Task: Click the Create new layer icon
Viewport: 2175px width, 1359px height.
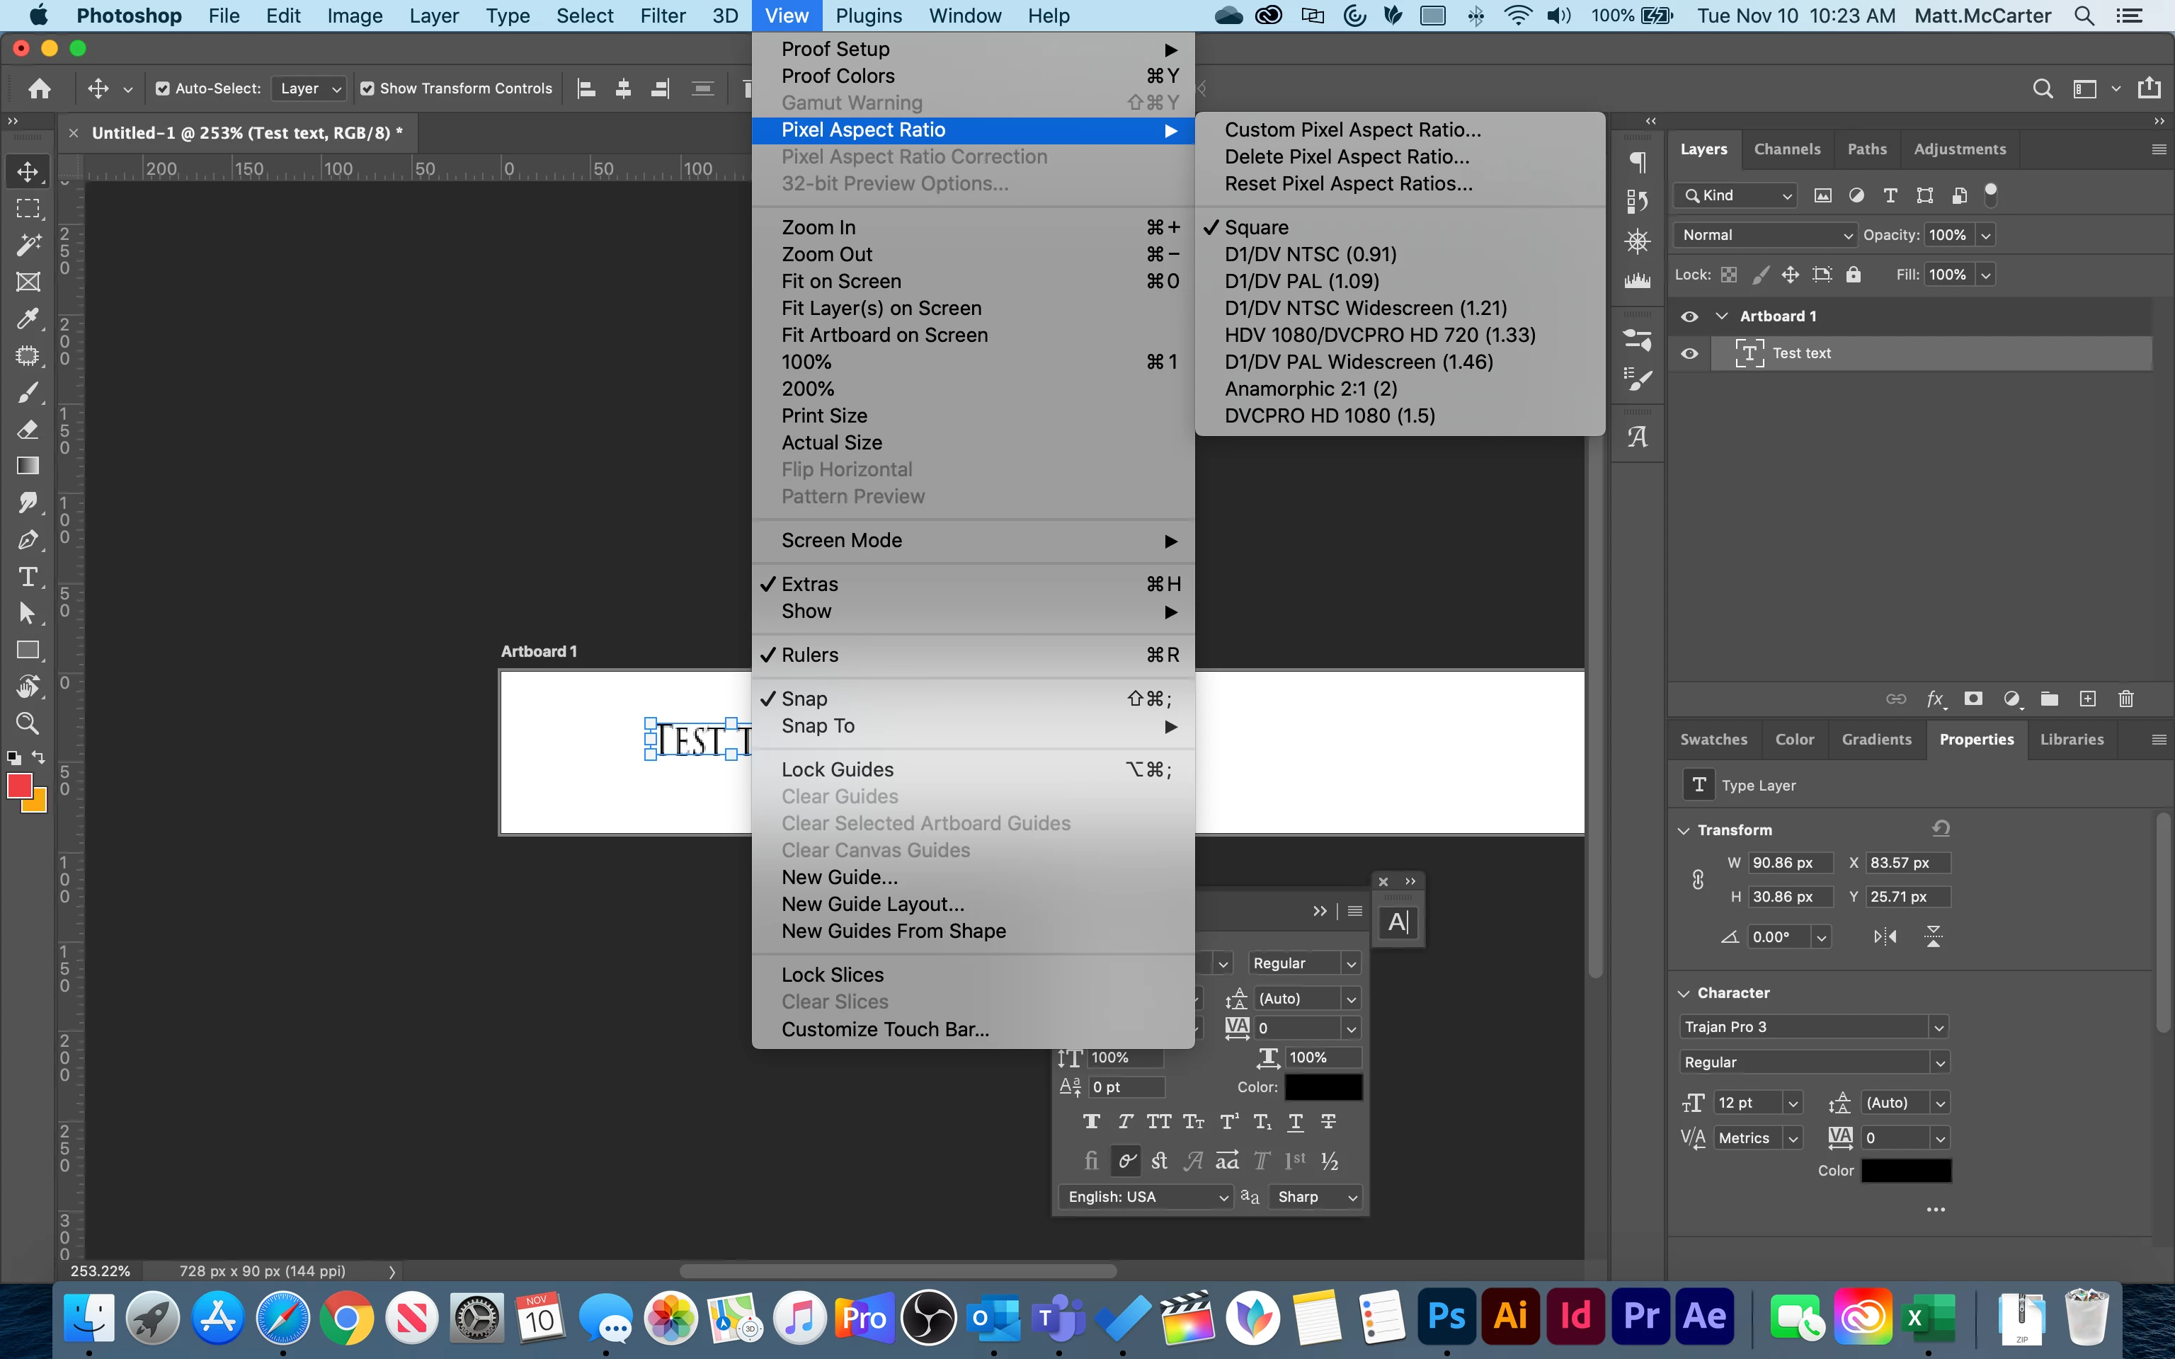Action: pos(2088,699)
